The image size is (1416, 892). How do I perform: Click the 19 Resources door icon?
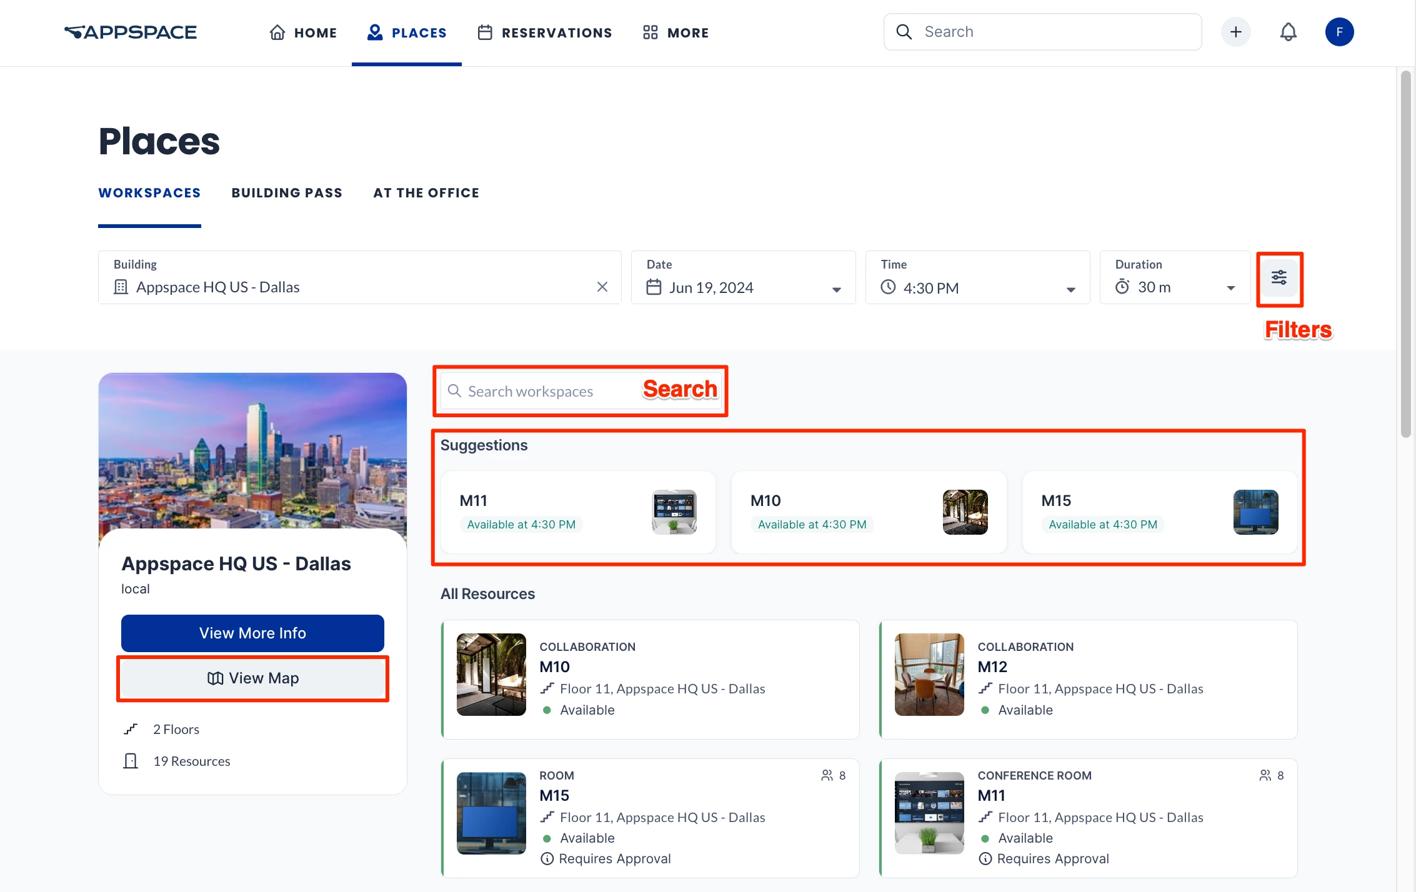point(131,761)
